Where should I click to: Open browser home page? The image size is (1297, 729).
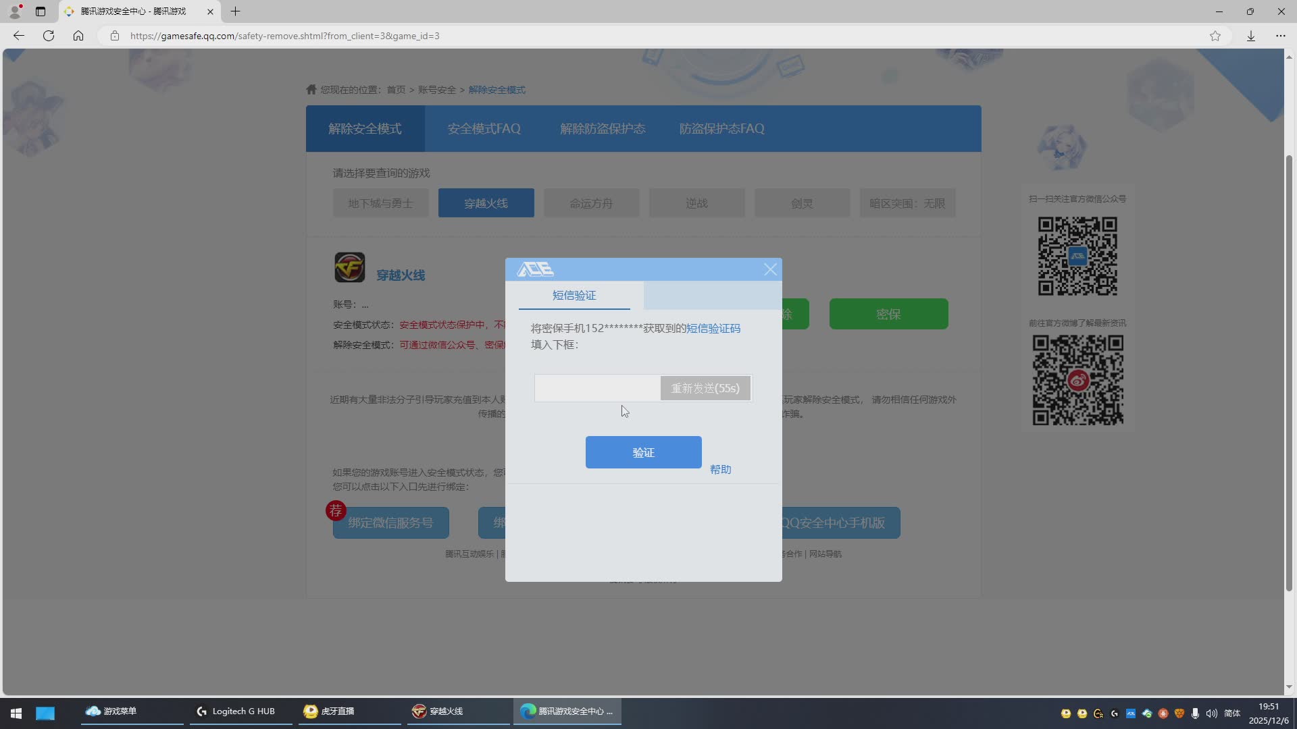tap(78, 36)
